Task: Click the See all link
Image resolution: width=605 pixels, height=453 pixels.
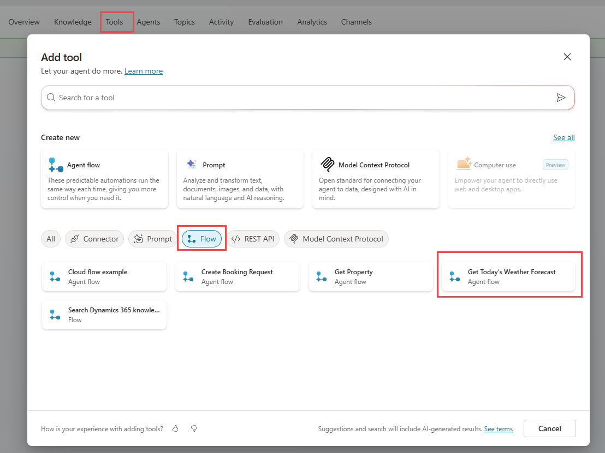Action: (x=564, y=137)
